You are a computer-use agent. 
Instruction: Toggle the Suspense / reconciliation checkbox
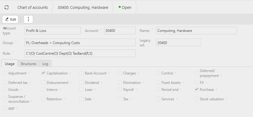(x=5, y=99)
